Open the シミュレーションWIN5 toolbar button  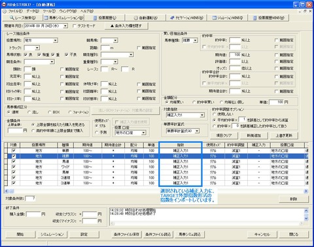coord(227,18)
